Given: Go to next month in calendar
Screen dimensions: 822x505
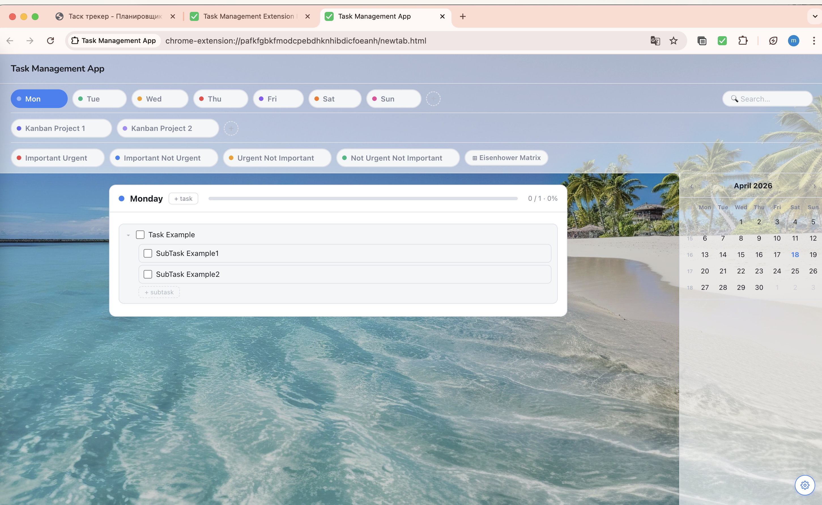Looking at the screenshot, I should click(x=814, y=186).
